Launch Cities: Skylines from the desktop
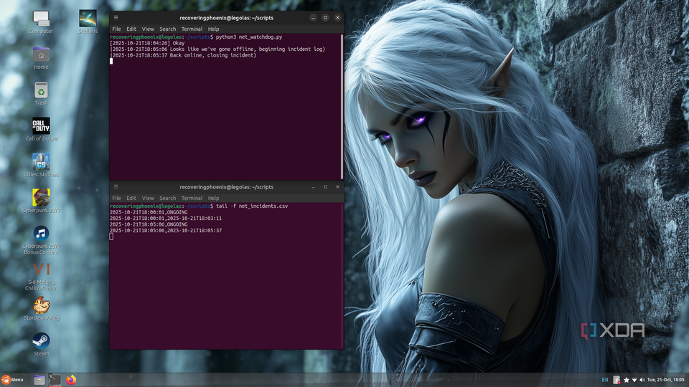 pyautogui.click(x=41, y=162)
